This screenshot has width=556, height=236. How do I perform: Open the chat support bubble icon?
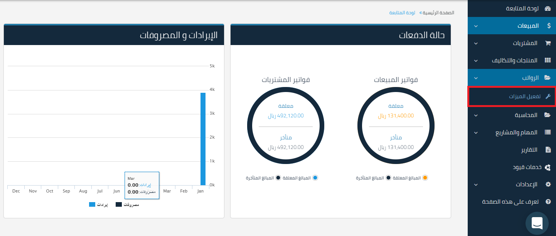(537, 223)
